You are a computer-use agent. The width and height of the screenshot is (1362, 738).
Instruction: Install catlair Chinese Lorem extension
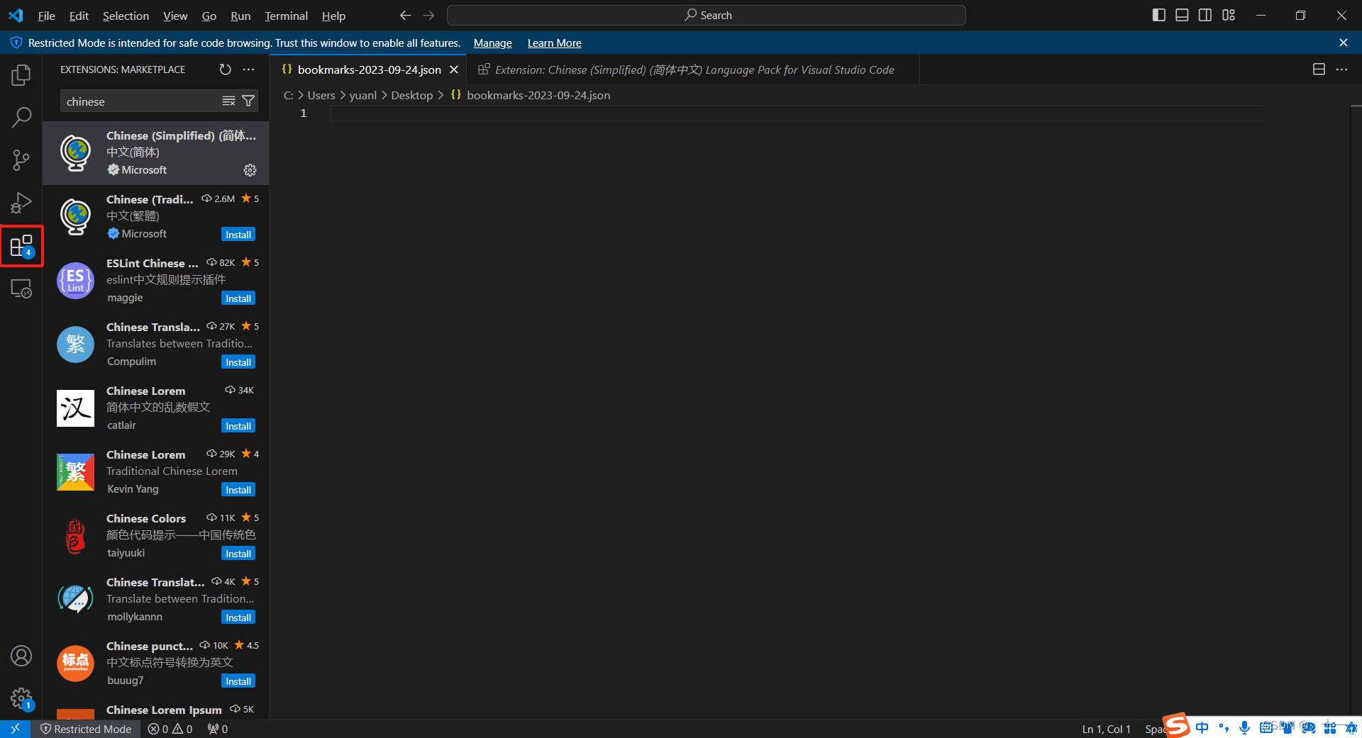click(x=238, y=426)
